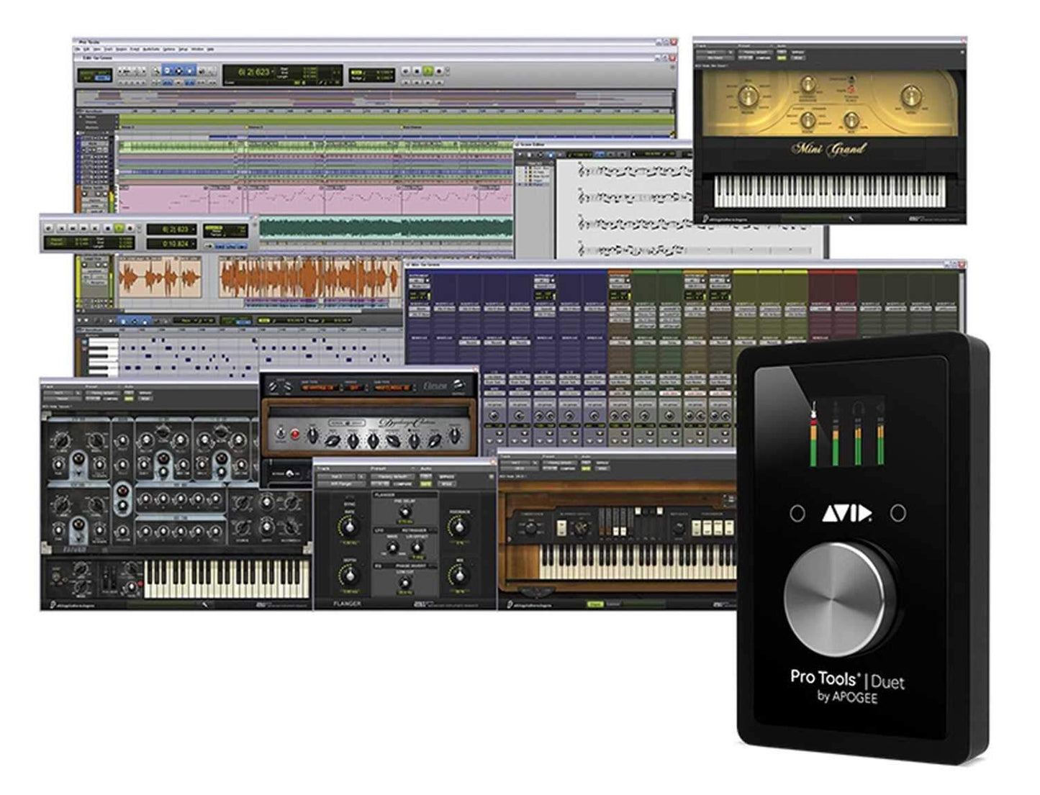Image resolution: width=1040 pixels, height=795 pixels.
Task: Open the Auto menu on the DB-33 plugin
Action: [587, 463]
